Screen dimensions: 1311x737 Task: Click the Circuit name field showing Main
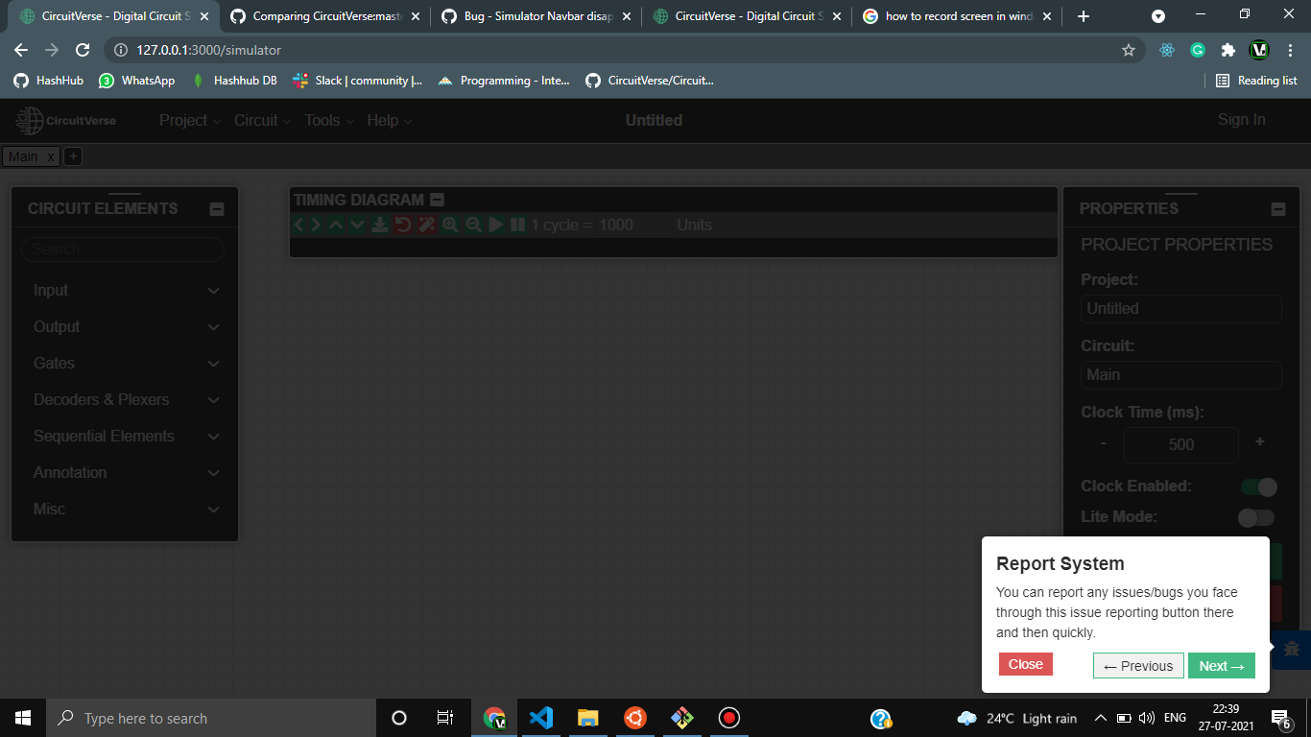pos(1180,375)
